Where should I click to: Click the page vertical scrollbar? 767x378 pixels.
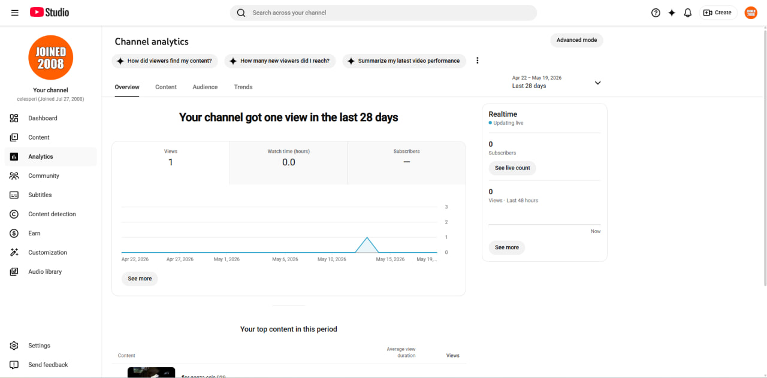pyautogui.click(x=765, y=157)
